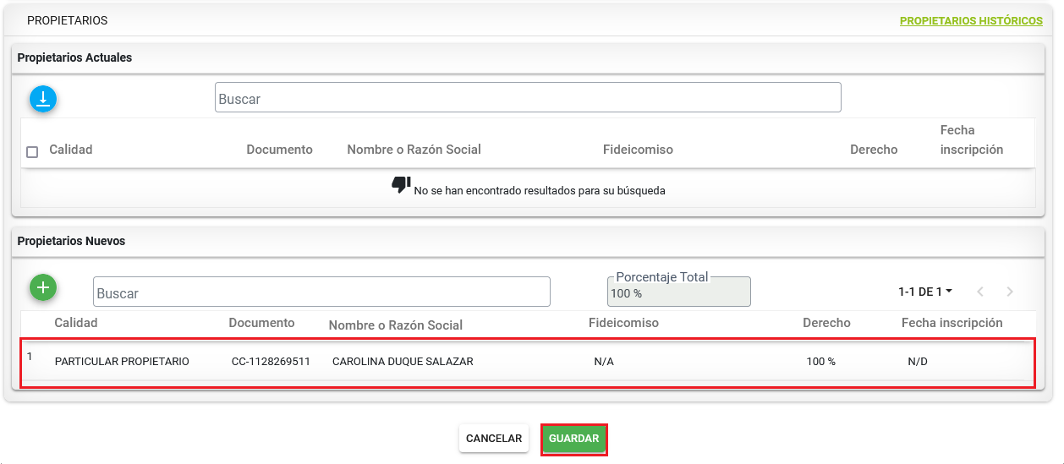Sort by Documento in Propietarios Nuevos
The image size is (1064, 464).
coord(261,323)
